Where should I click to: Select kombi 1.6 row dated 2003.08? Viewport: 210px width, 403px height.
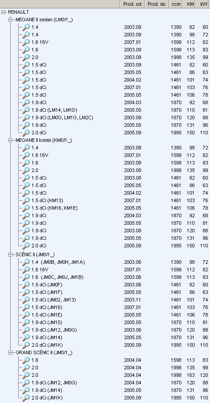tap(35, 163)
